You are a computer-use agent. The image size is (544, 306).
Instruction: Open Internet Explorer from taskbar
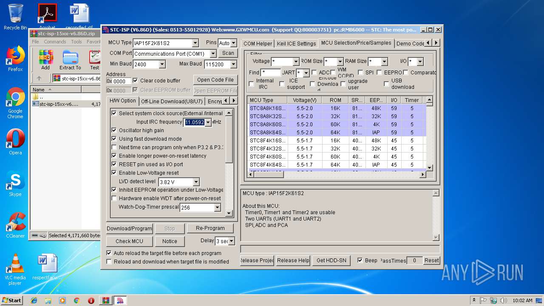(x=34, y=300)
